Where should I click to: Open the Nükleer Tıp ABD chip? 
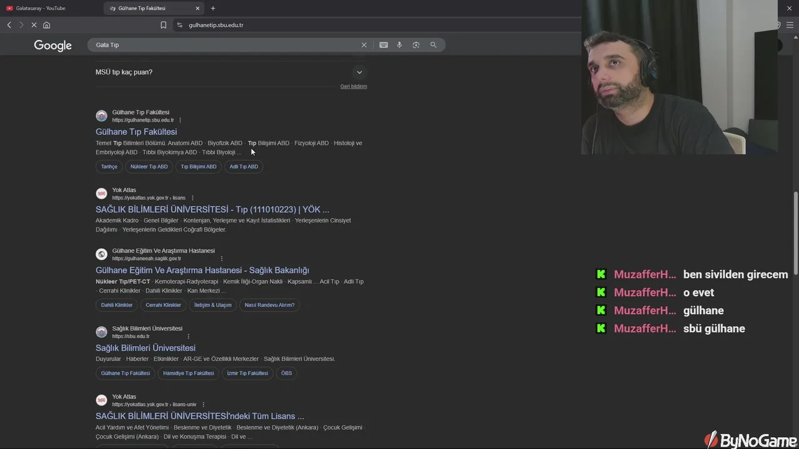coord(149,167)
